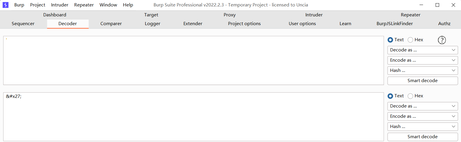Select Hex radio button in bottom panel
461x142 pixels.
pyautogui.click(x=410, y=96)
